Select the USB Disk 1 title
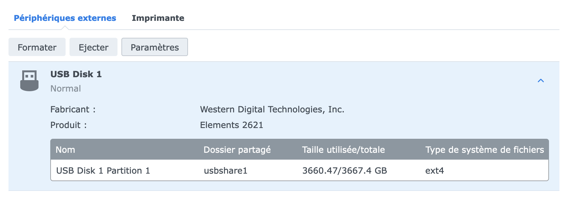This screenshot has height=215, width=564. pyautogui.click(x=76, y=74)
